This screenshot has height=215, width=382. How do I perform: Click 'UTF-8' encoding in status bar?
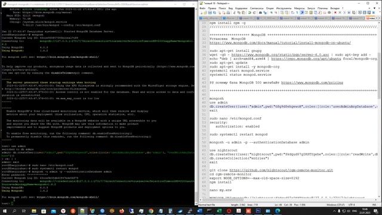coord(352,205)
